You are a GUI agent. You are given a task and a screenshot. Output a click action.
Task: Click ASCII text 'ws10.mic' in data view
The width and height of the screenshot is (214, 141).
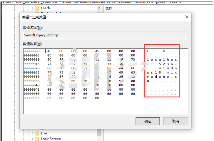coord(162,72)
